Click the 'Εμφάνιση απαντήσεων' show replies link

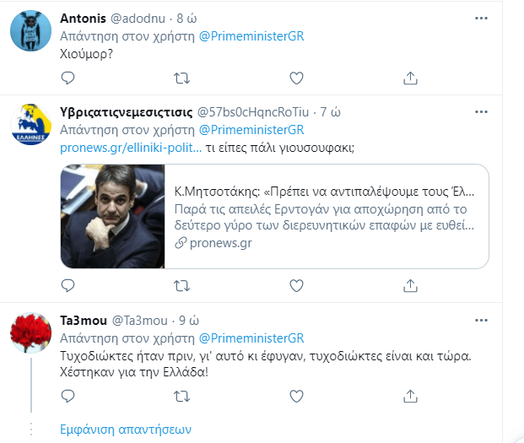click(126, 429)
